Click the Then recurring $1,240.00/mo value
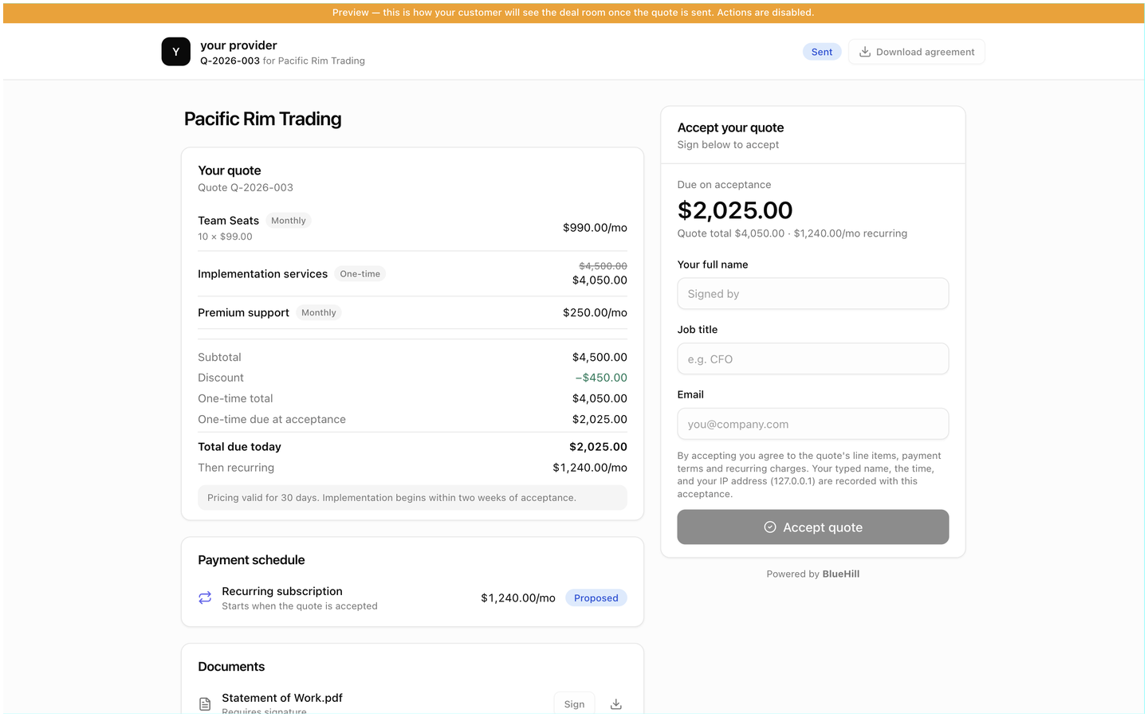1148x717 pixels. [590, 468]
